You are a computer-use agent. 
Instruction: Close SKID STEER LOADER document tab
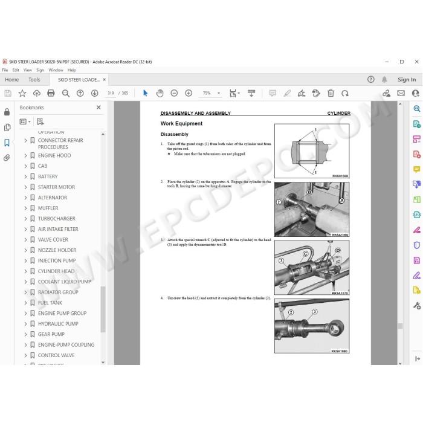tap(105, 80)
